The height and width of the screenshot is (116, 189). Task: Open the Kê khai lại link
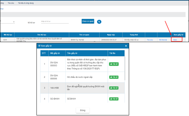pyautogui.click(x=163, y=40)
